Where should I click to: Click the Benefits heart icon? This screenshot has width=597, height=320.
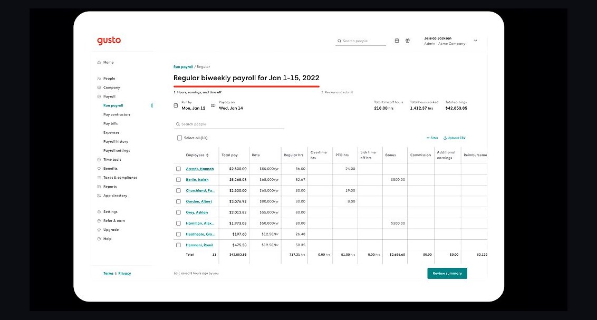coord(99,169)
